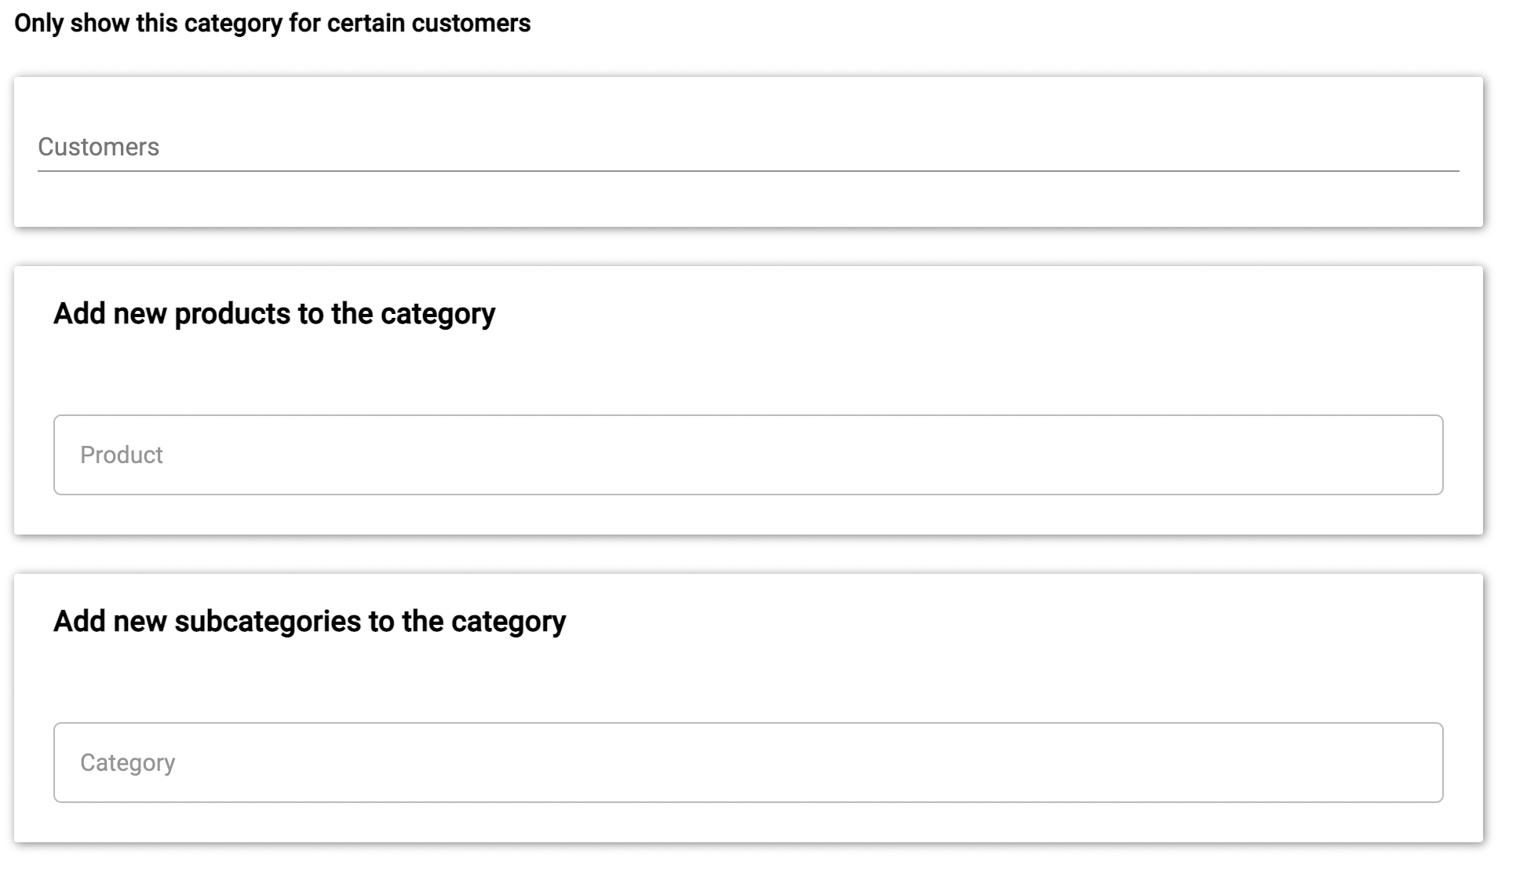Viewport: 1516px width, 876px height.
Task: Click the word 'subcategories' in the heading
Action: [x=267, y=622]
